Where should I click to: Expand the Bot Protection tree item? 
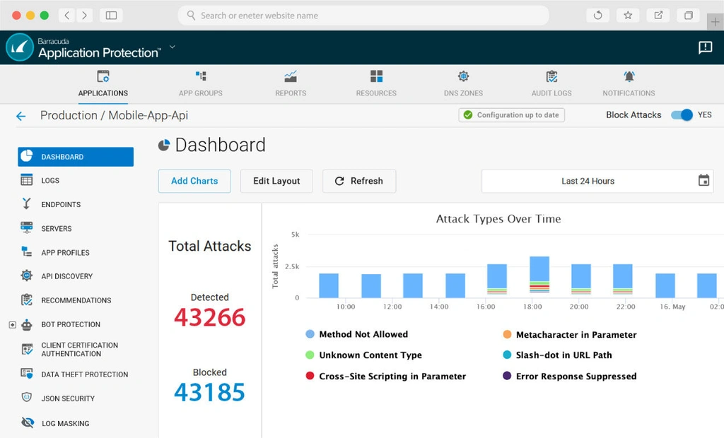[x=12, y=324]
